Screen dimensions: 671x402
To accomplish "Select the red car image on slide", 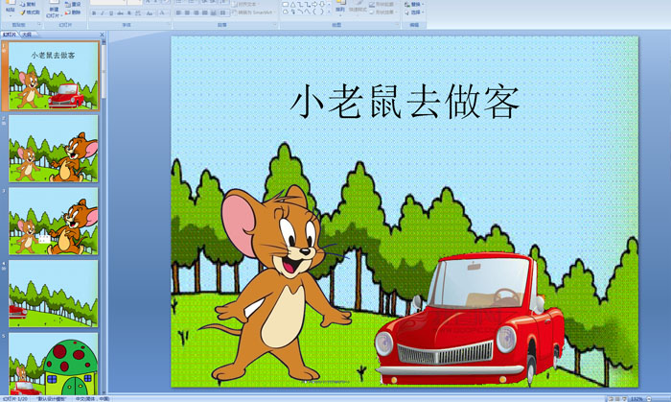I will (471, 319).
